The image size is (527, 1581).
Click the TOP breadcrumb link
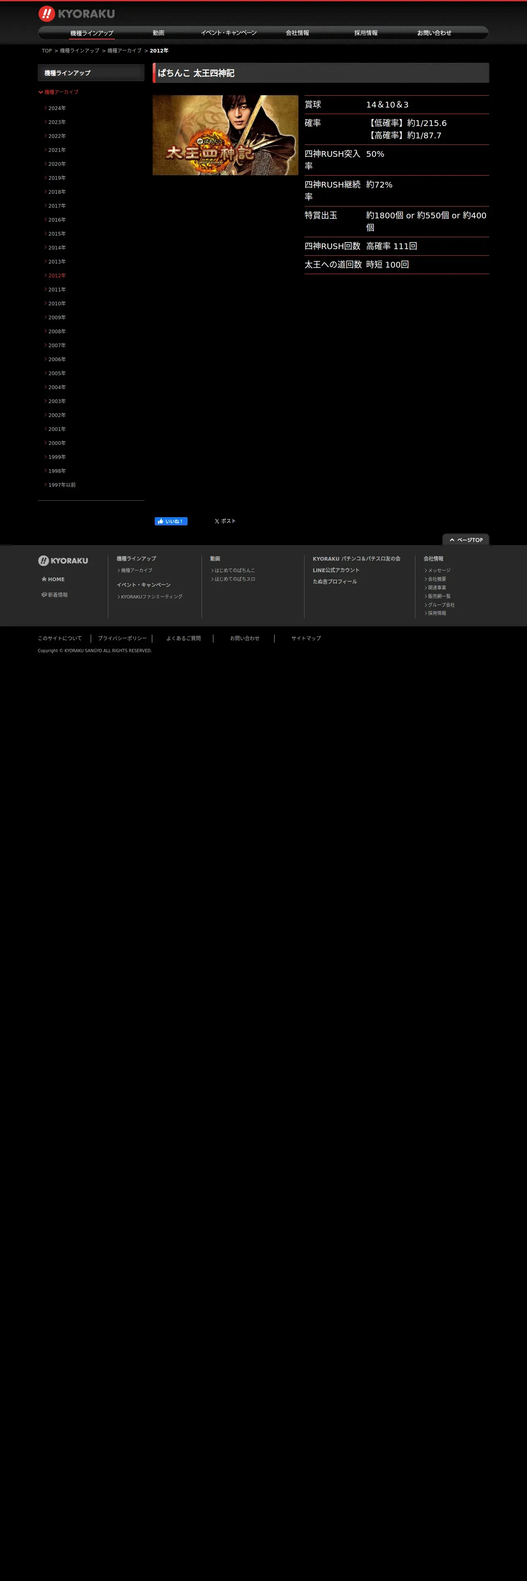coord(47,51)
